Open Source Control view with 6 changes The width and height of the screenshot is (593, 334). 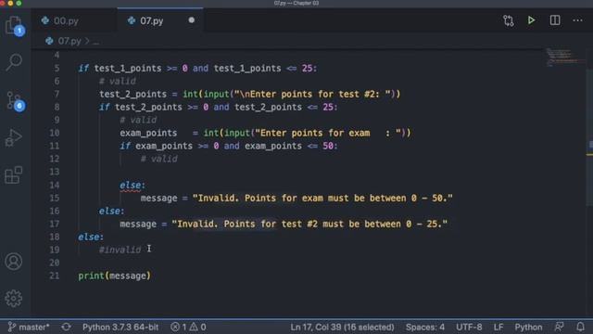click(15, 101)
